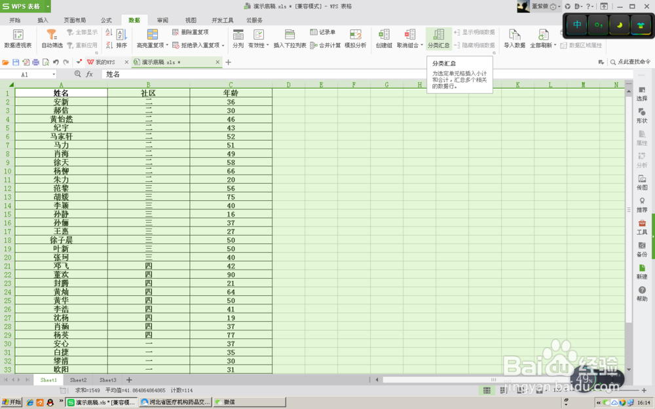Open the user account 董紫薇 dropdown
655x409 pixels.
559,7
